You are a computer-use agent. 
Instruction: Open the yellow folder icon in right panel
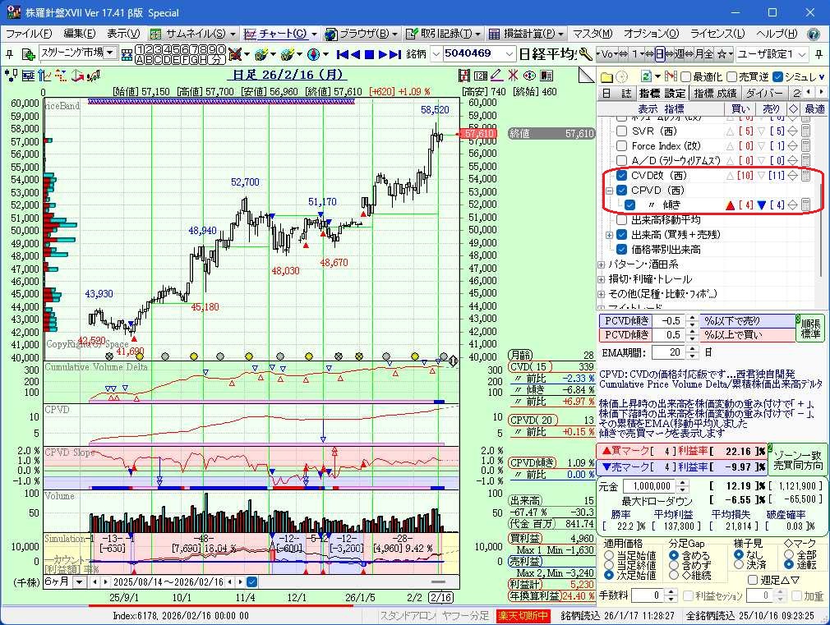pos(606,76)
